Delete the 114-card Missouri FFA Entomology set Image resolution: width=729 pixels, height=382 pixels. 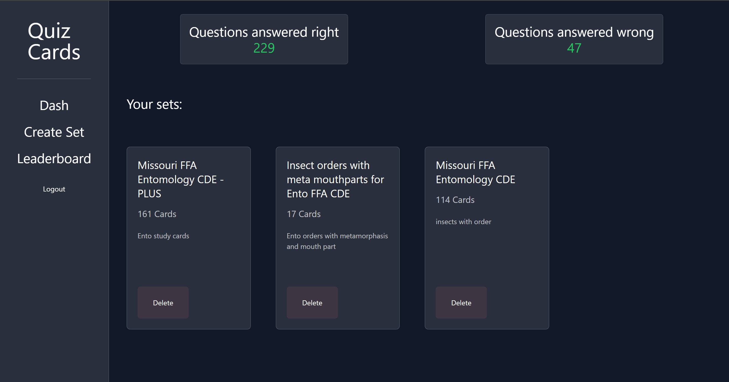pos(461,303)
